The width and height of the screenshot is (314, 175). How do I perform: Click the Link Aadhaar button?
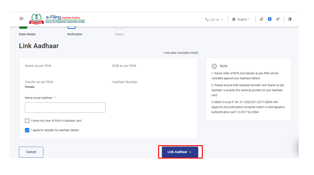pyautogui.click(x=180, y=152)
